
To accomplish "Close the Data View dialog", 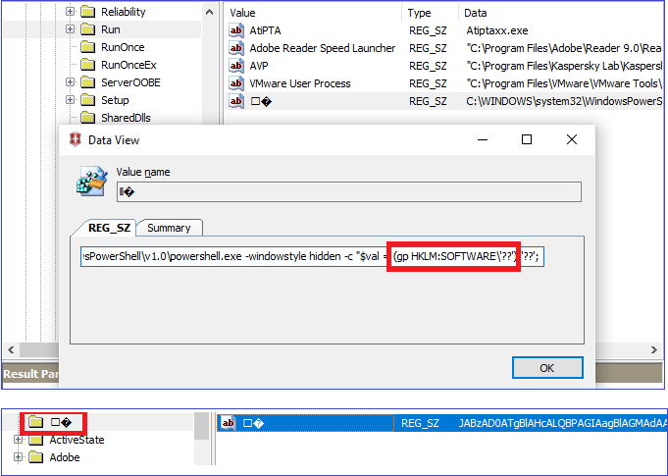I will coord(571,139).
